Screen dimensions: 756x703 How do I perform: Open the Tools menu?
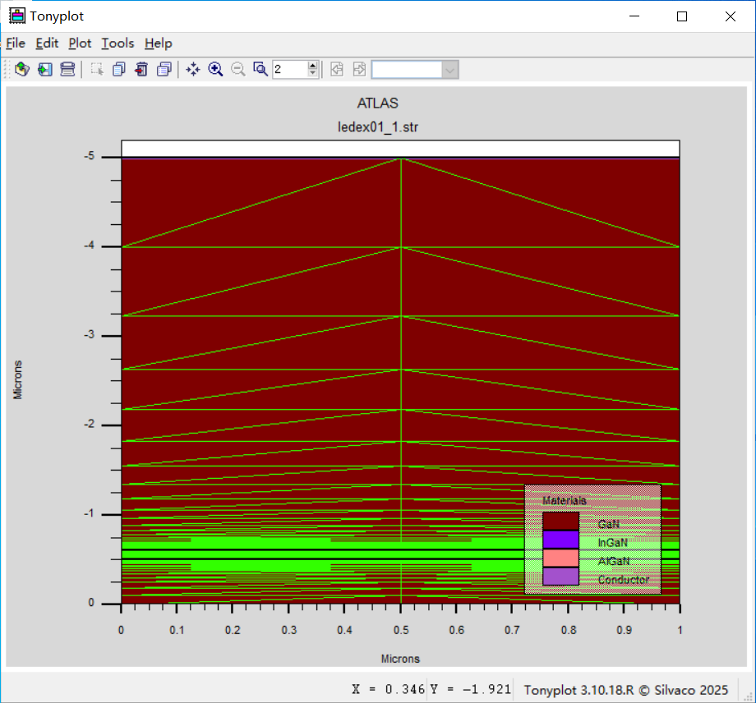click(x=118, y=44)
